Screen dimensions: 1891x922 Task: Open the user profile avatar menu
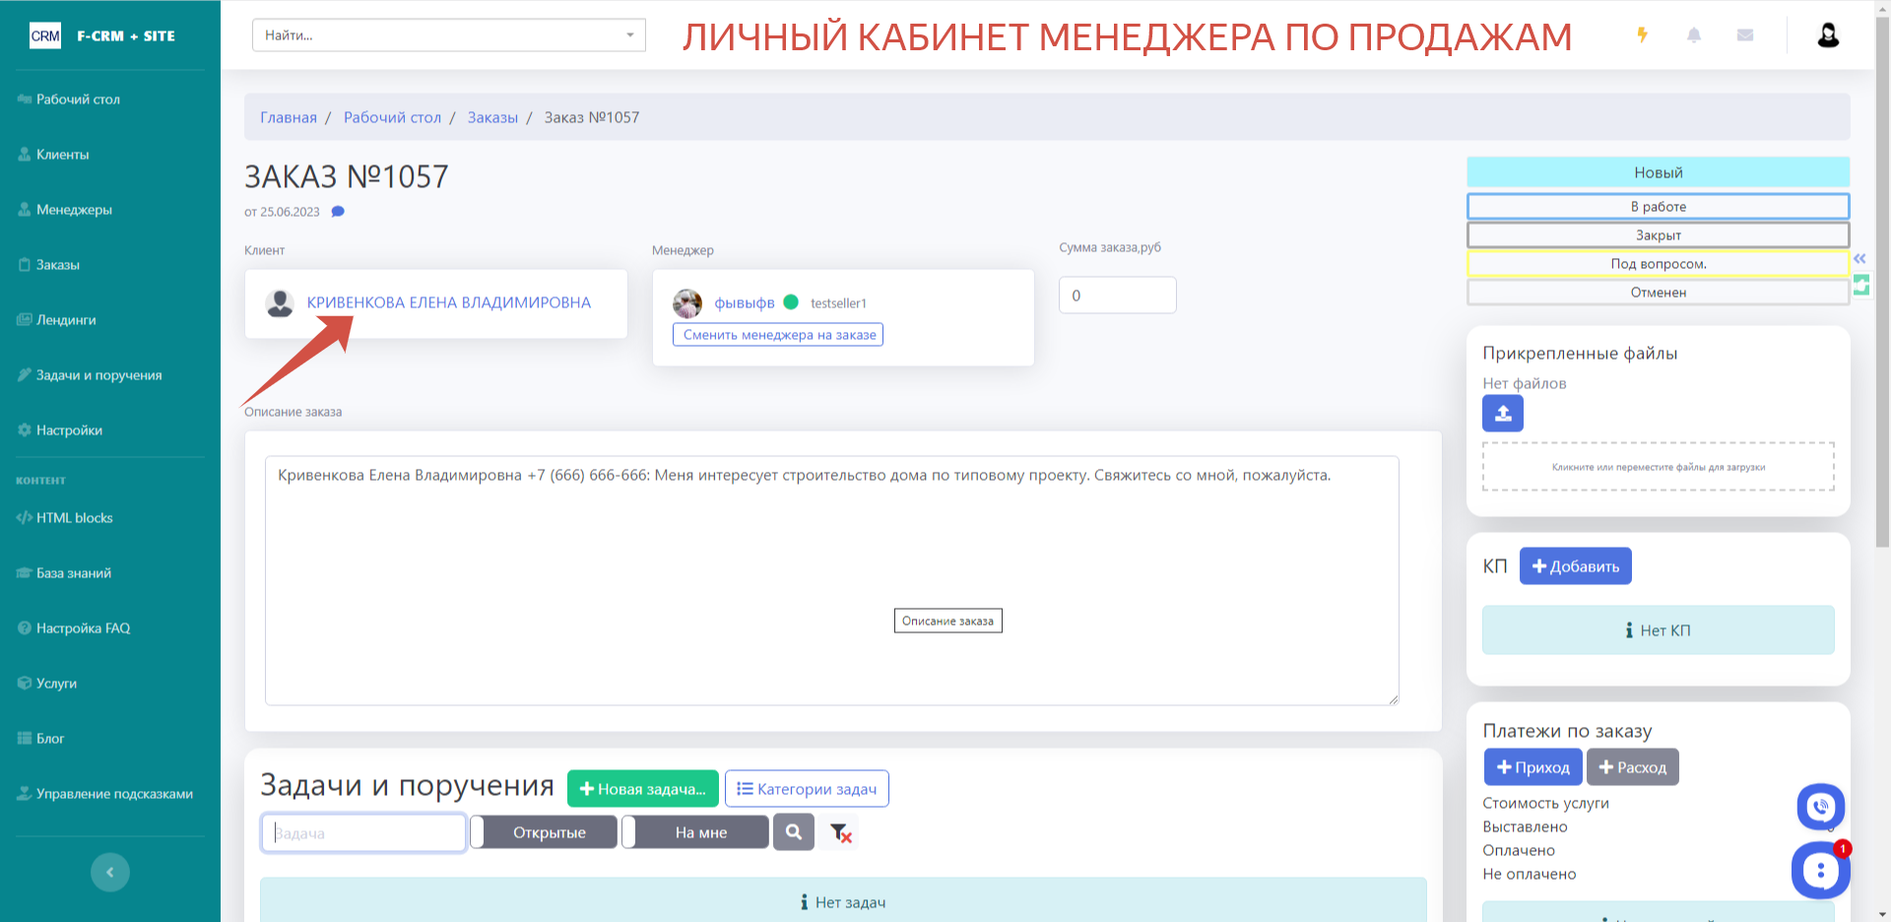pos(1828,34)
